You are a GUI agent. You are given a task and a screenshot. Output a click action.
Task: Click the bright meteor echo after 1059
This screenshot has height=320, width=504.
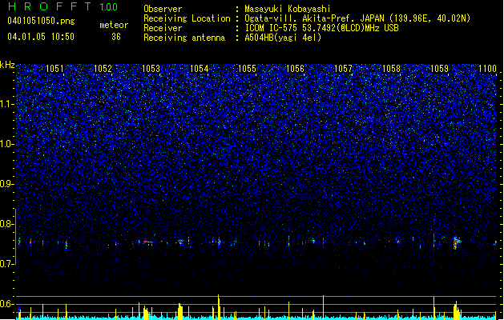click(457, 242)
